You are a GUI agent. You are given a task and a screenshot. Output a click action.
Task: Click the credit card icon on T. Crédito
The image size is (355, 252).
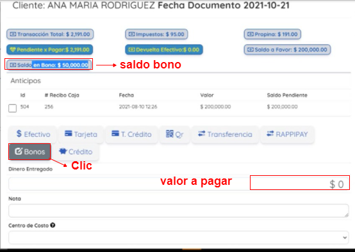click(x=115, y=133)
